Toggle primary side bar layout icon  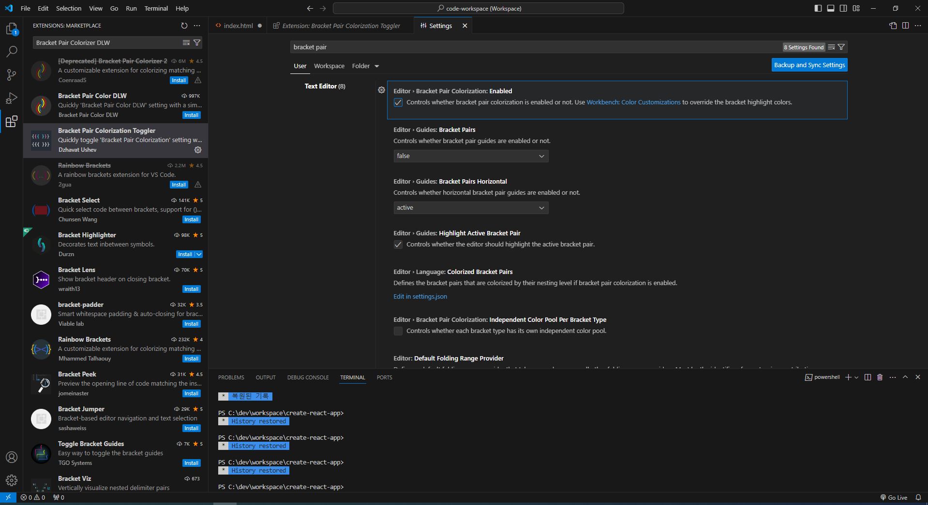point(818,8)
